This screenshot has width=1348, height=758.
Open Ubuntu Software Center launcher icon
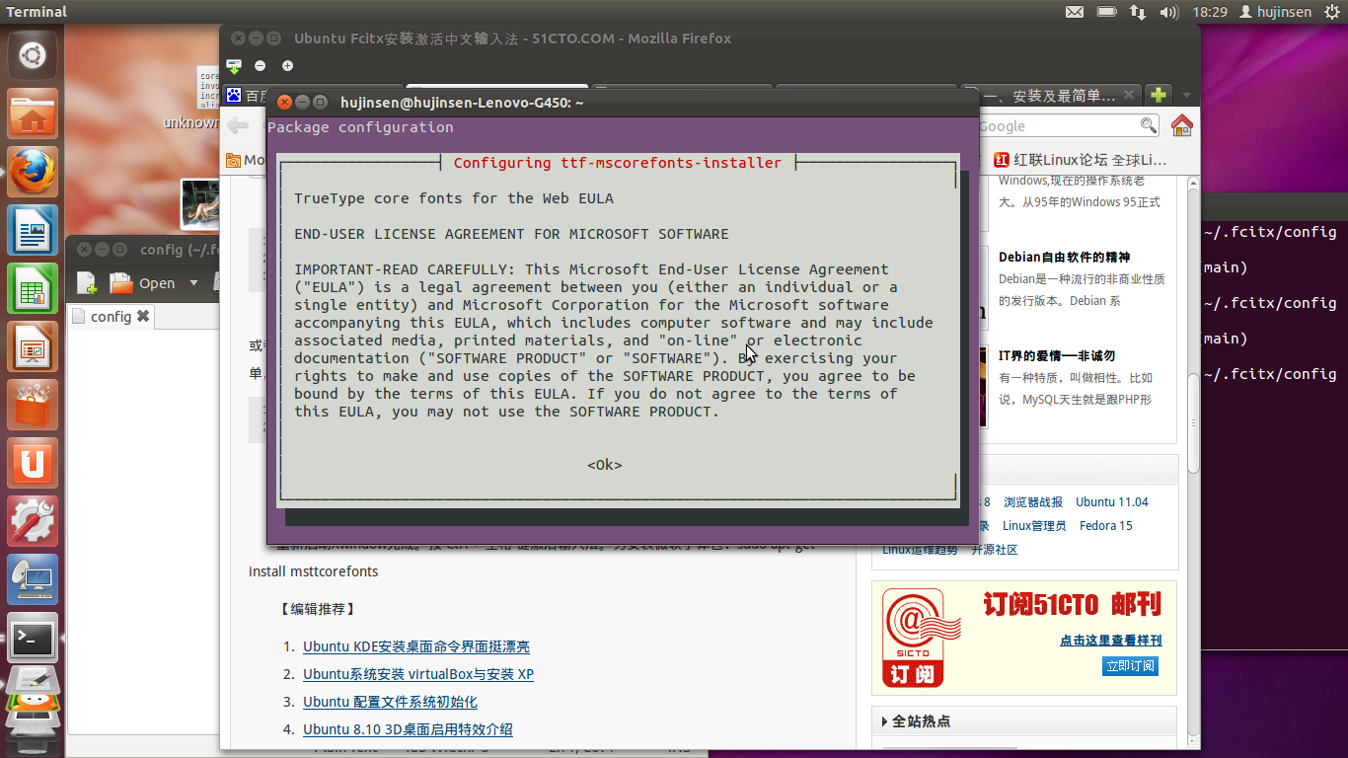[33, 406]
